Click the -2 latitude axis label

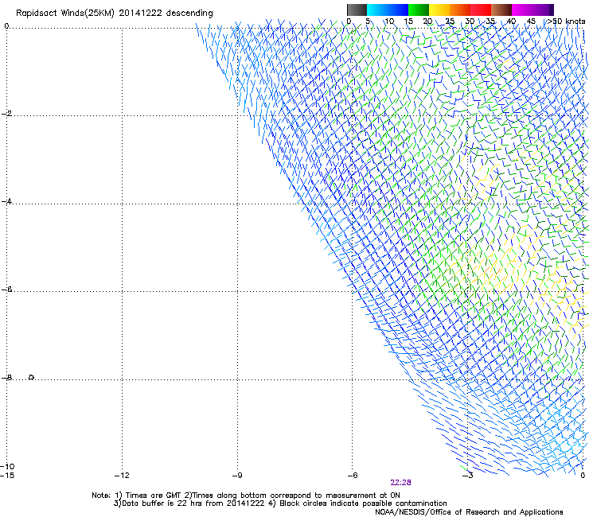[6, 114]
